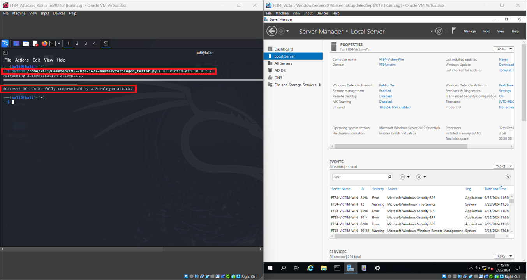
Task: Open the file manager icon in Kali panel
Action: pyautogui.click(x=26, y=43)
